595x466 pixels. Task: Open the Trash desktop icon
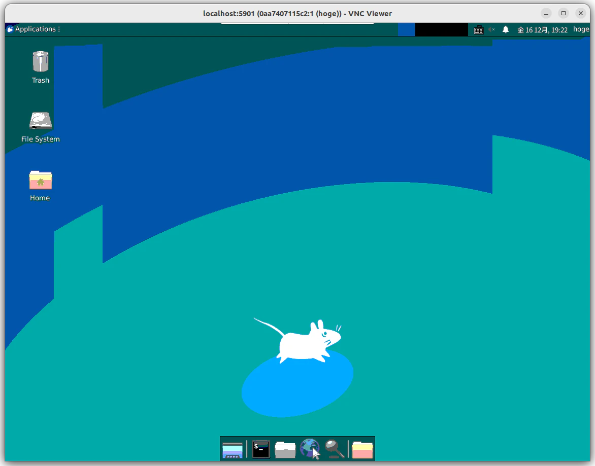click(41, 67)
